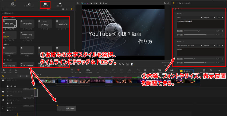Open the font size 150 dropdown for テキスト2
Screen dimensions: 227x116
[x=221, y=46]
